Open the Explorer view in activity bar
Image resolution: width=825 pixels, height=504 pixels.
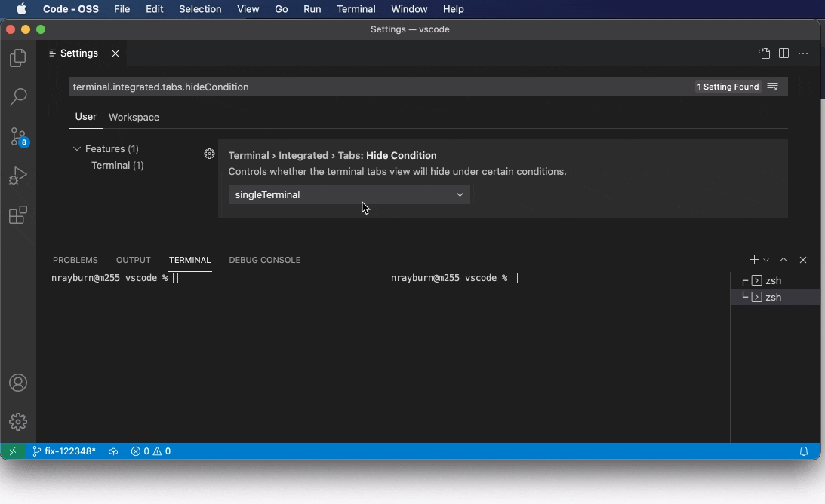pos(18,57)
